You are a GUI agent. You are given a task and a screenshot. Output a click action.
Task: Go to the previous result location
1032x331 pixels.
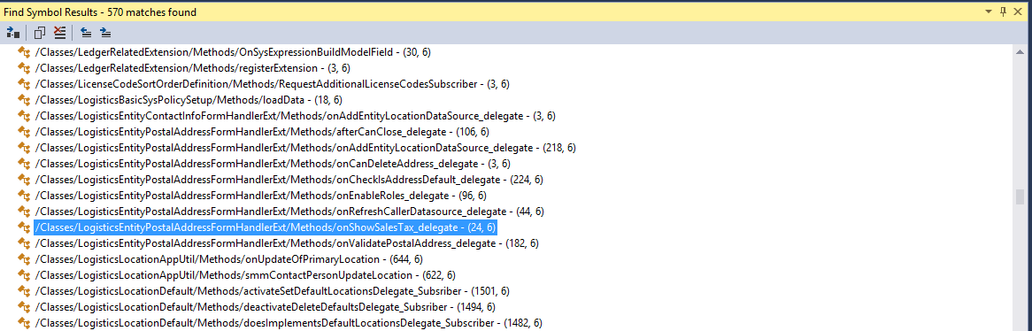pos(86,32)
